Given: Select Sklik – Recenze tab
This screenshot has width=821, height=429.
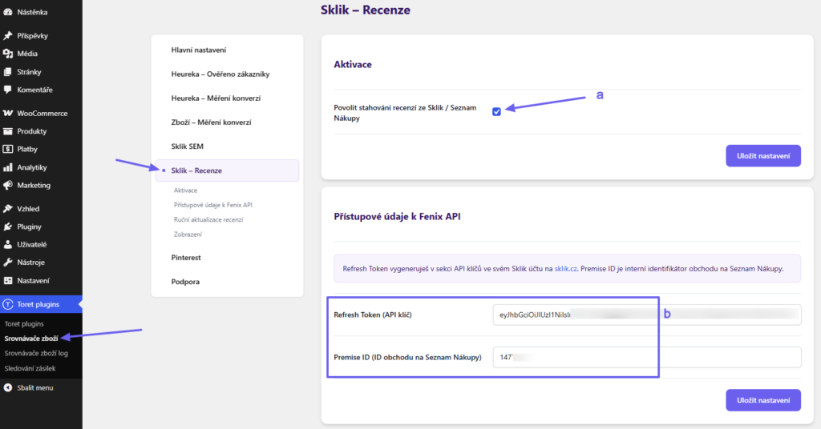Looking at the screenshot, I should pyautogui.click(x=227, y=170).
